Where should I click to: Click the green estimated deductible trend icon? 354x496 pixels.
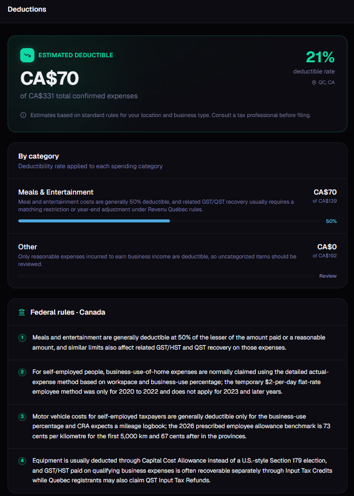point(27,55)
